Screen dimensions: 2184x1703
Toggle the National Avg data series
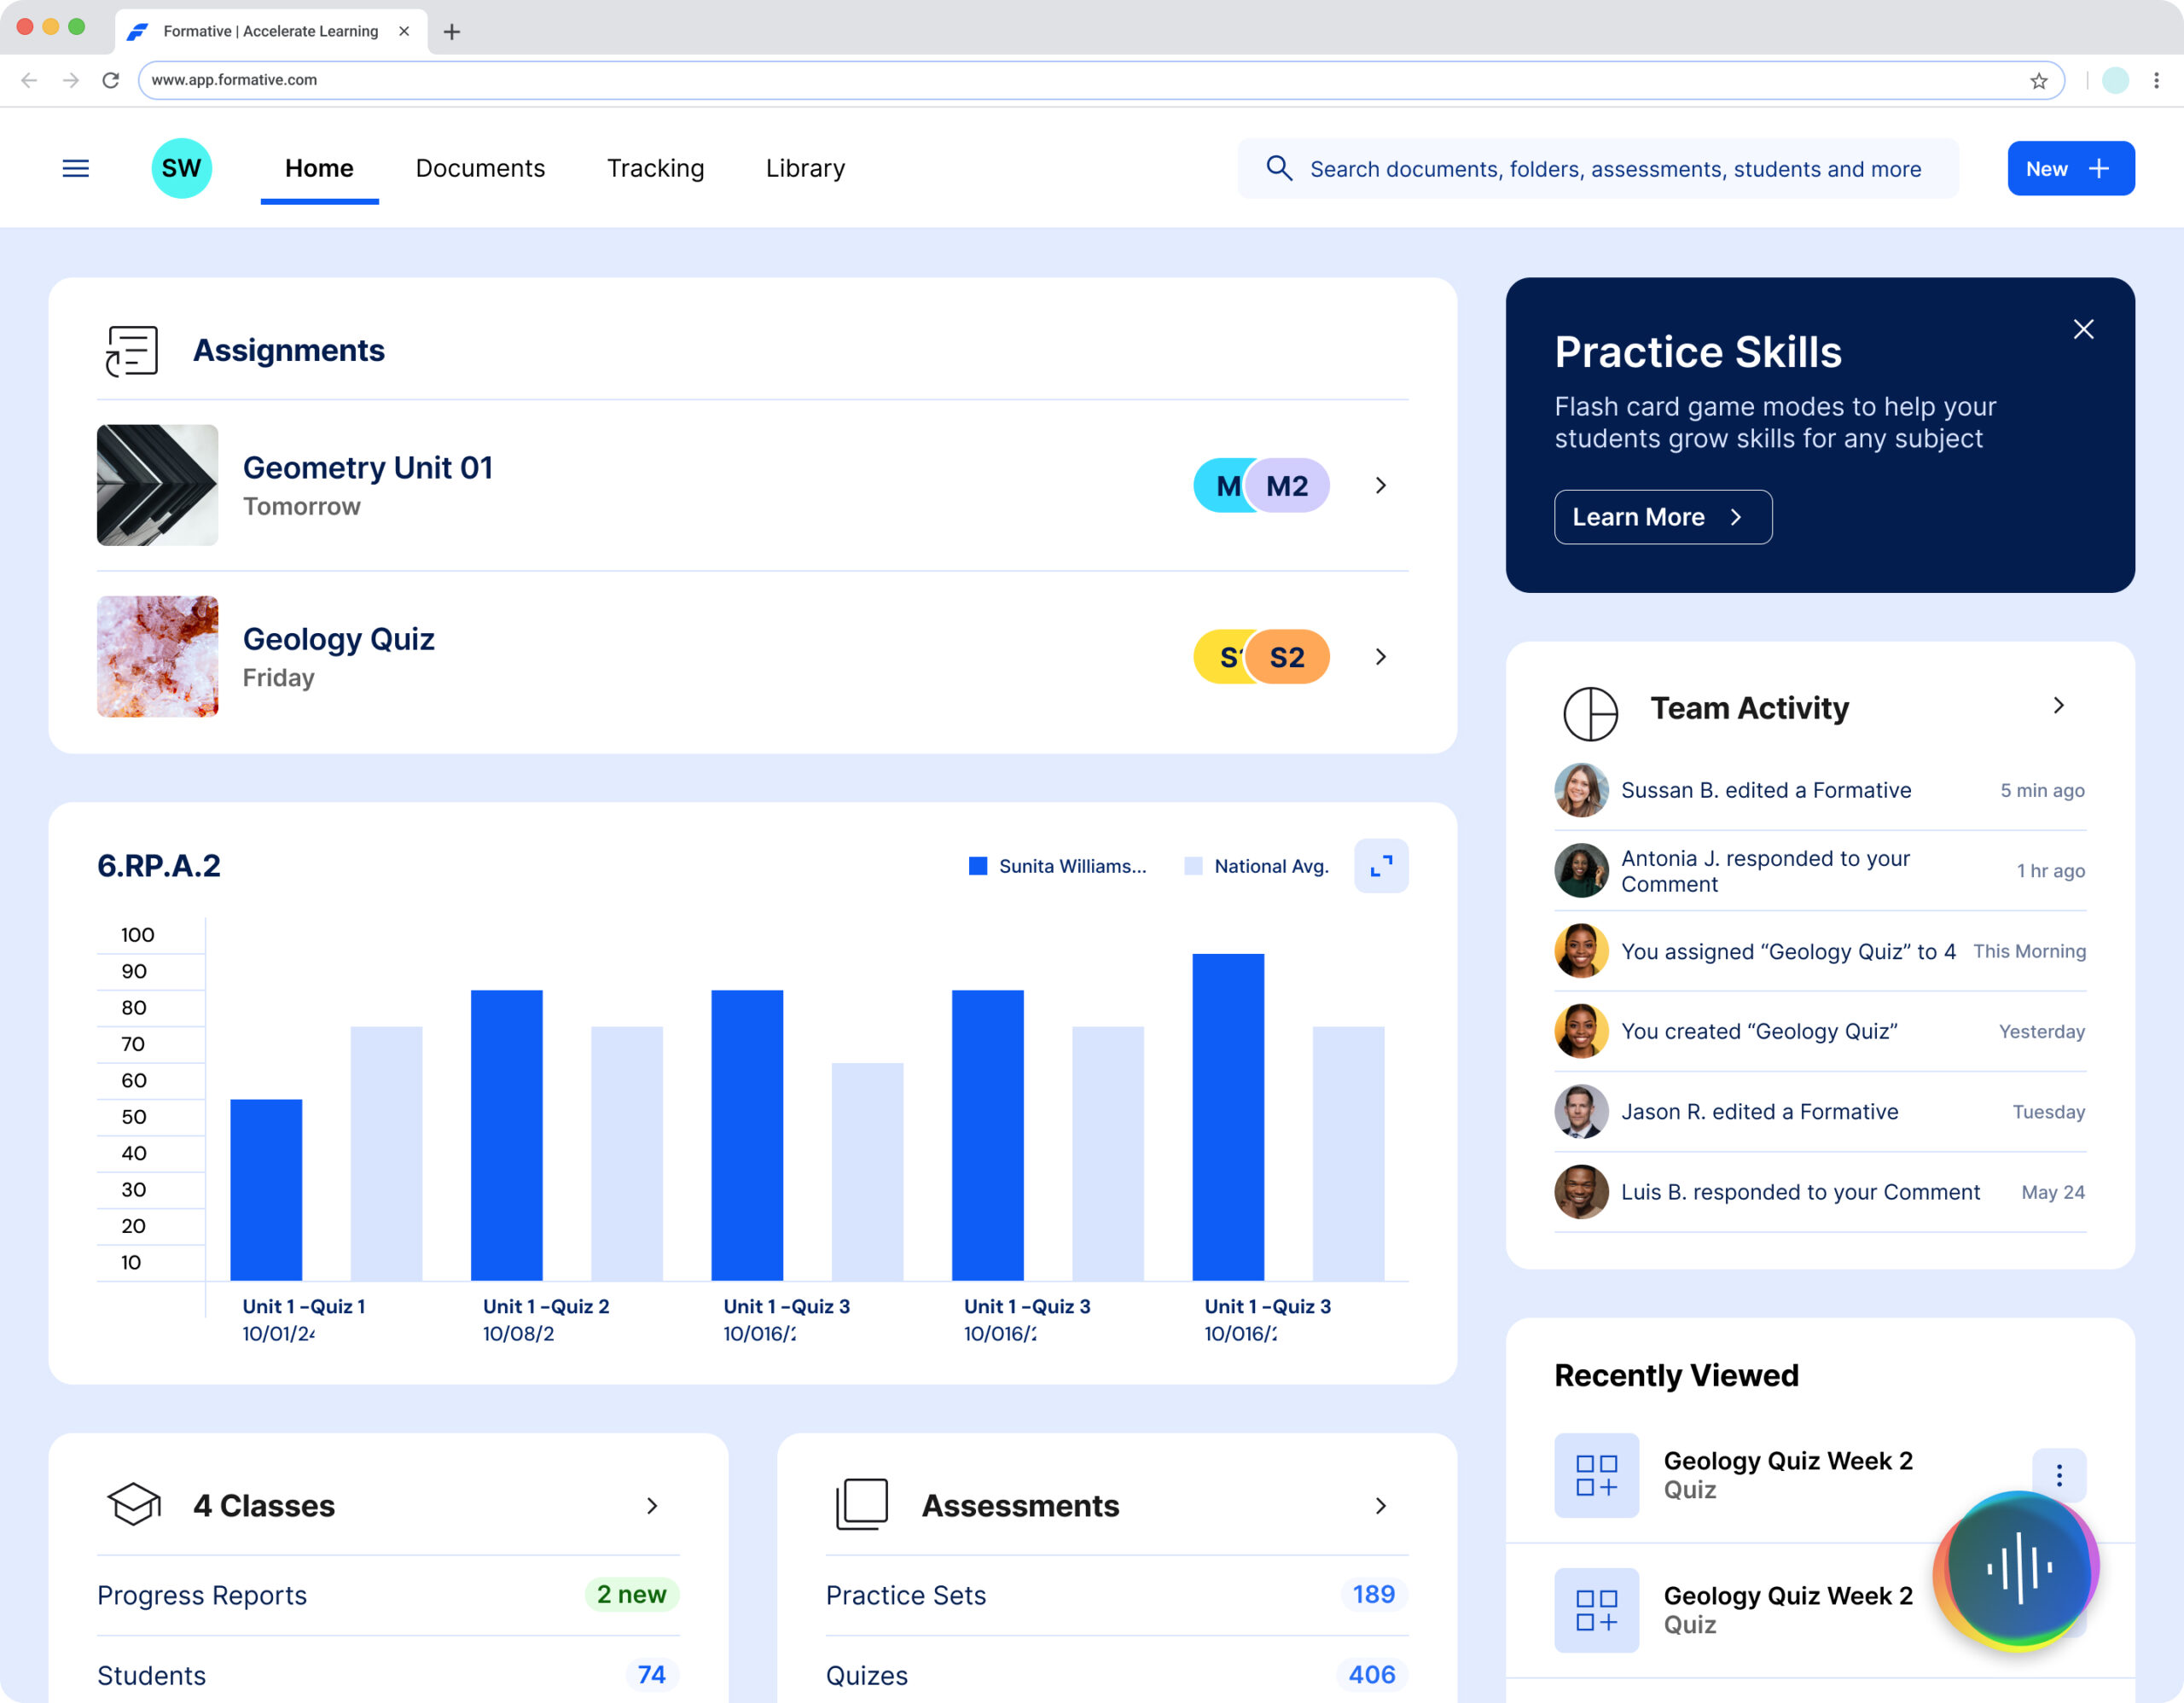[x=1255, y=866]
